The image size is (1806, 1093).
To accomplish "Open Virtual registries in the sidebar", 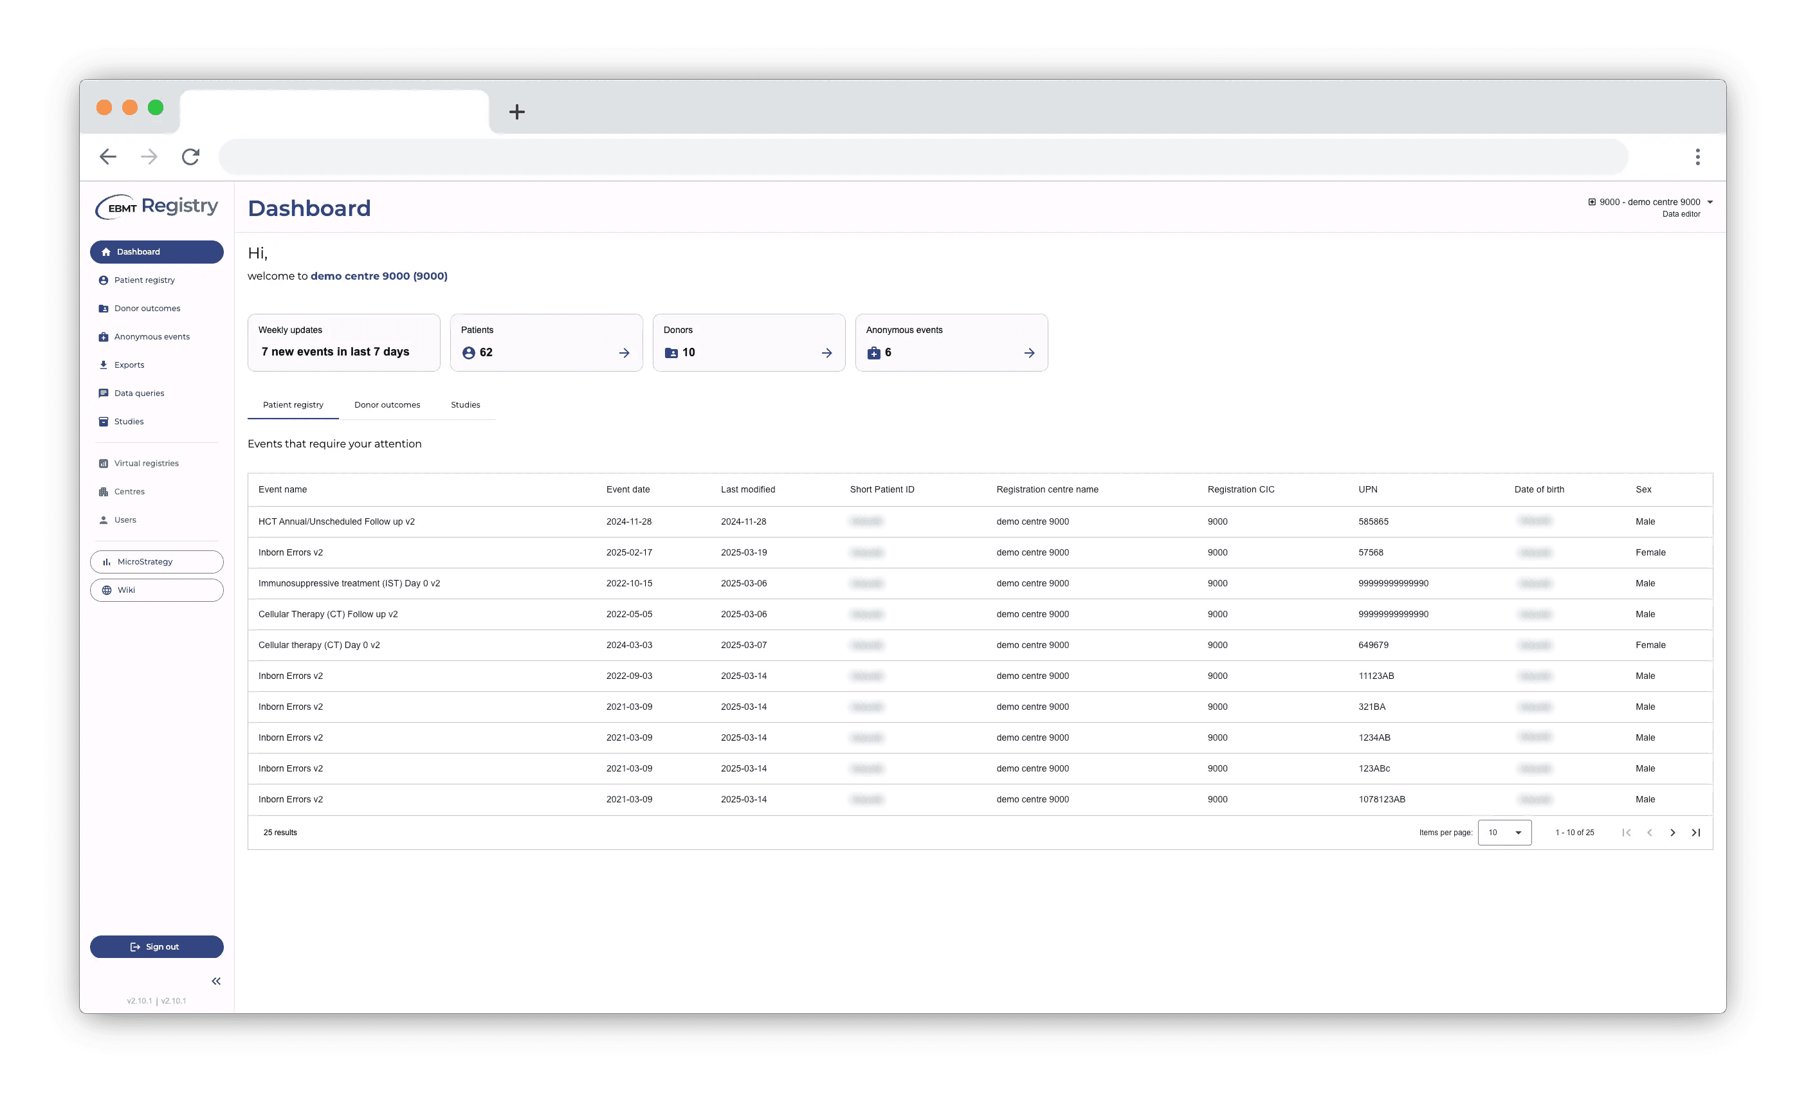I will 146,464.
